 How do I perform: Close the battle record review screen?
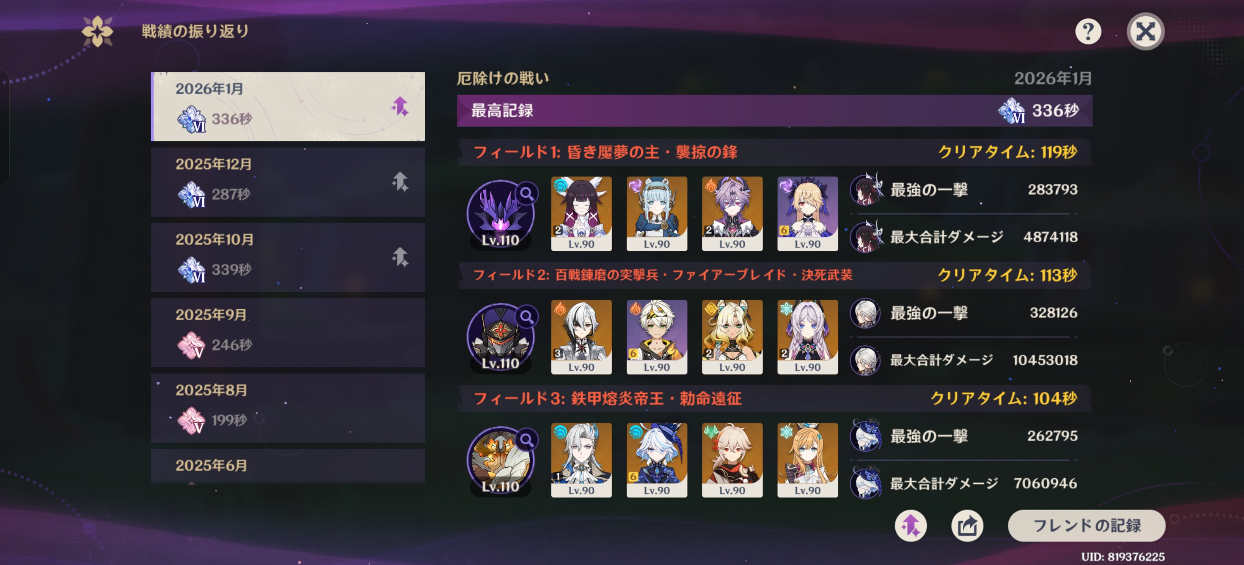(x=1145, y=32)
